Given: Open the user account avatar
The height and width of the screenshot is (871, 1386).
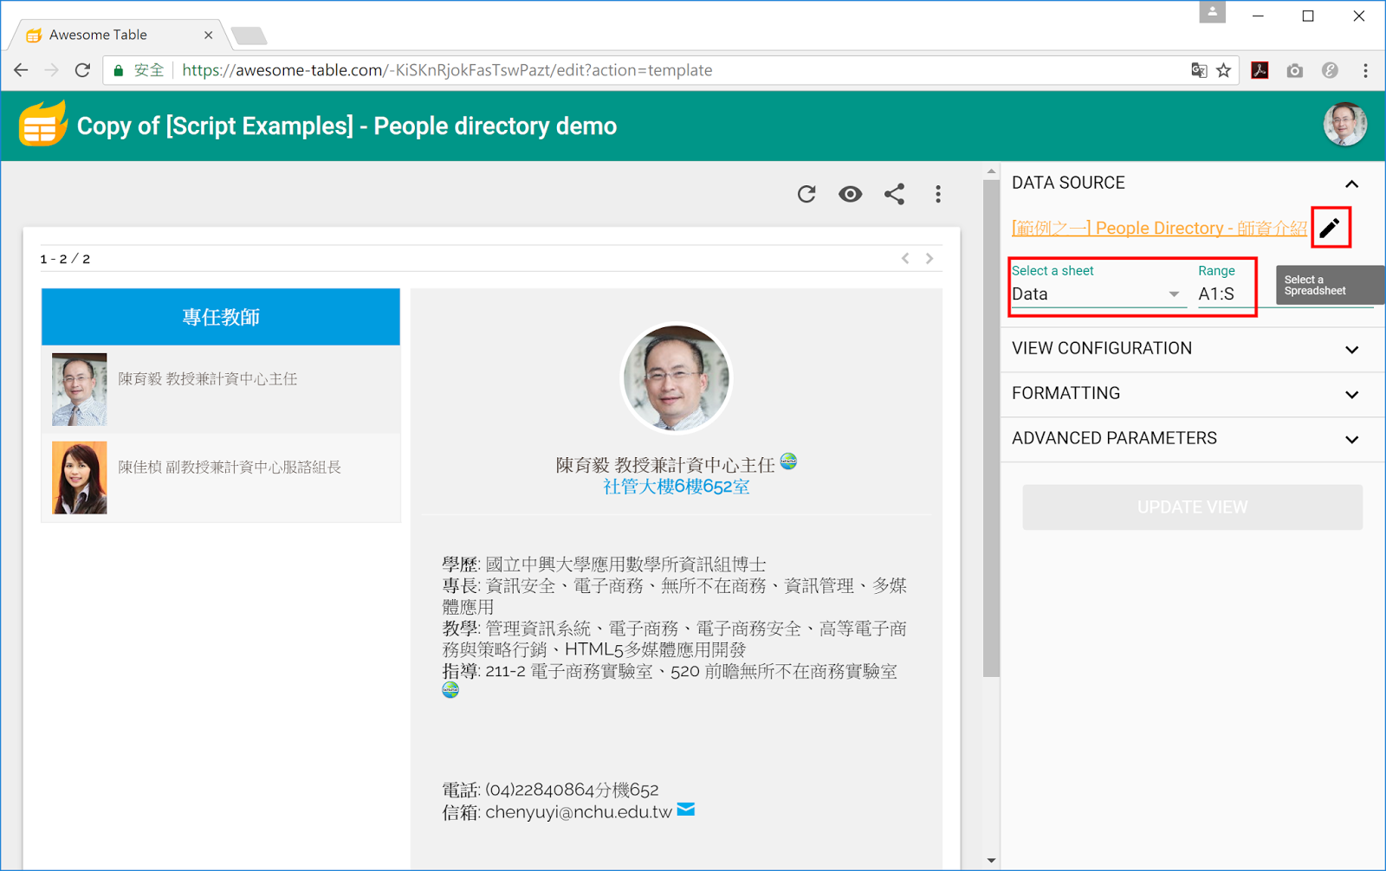Looking at the screenshot, I should click(1344, 124).
